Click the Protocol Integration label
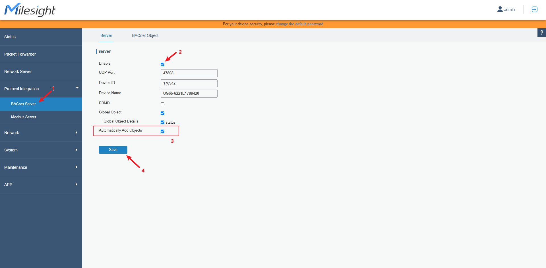 [x=22, y=89]
